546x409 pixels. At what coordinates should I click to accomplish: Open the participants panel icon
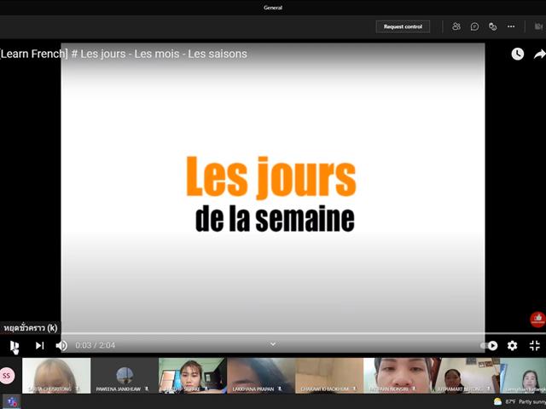pos(456,26)
